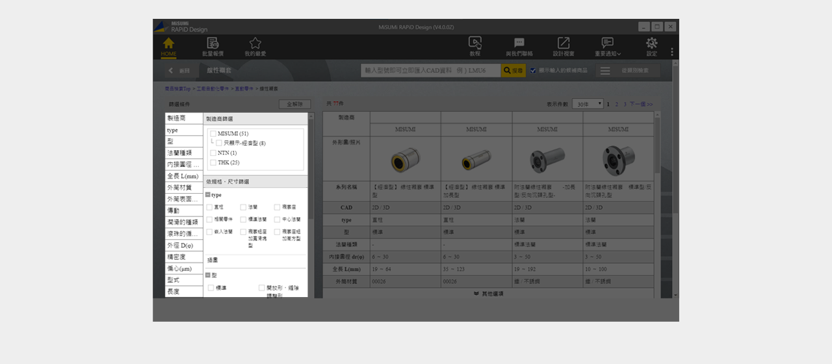Screen dimensions: 832x364
Task: Open the 30件 display count dropdown
Action: 587,104
